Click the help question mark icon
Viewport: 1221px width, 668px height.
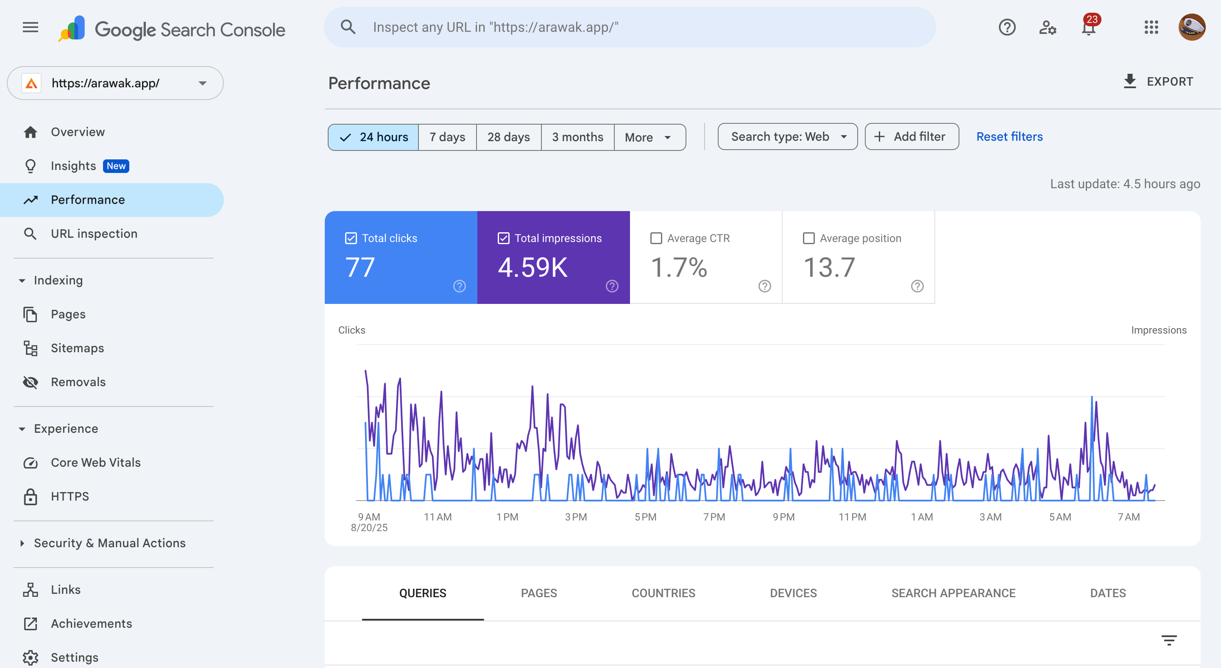pos(1007,28)
